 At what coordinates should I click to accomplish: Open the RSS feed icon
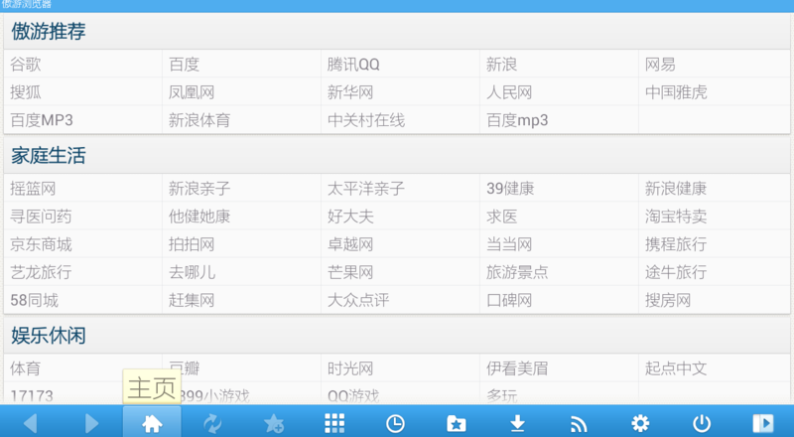point(579,423)
